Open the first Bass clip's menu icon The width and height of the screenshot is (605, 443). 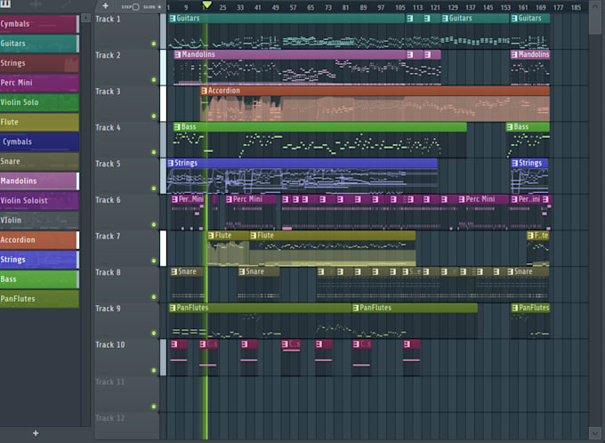pos(177,127)
